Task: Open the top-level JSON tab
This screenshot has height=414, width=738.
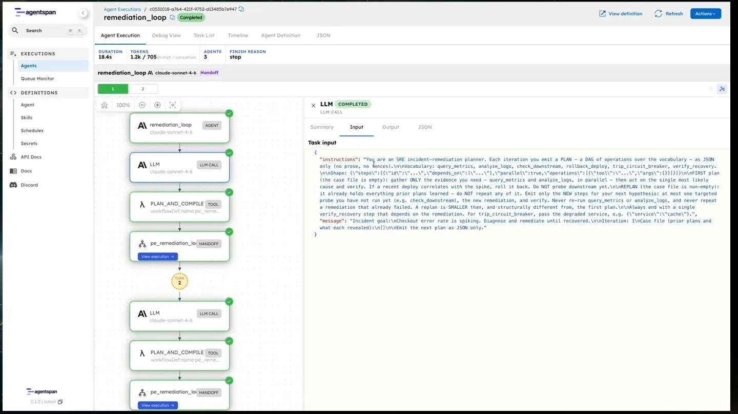Action: [x=323, y=35]
